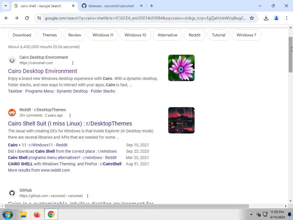The image size is (293, 220).
Task: Open 'Did i download Cairo Shell' link
Action: coord(62,151)
